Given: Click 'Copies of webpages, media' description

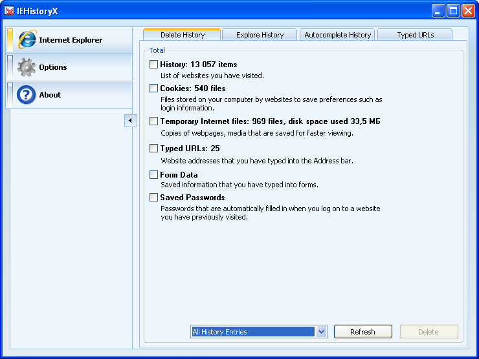Looking at the screenshot, I should 257,133.
